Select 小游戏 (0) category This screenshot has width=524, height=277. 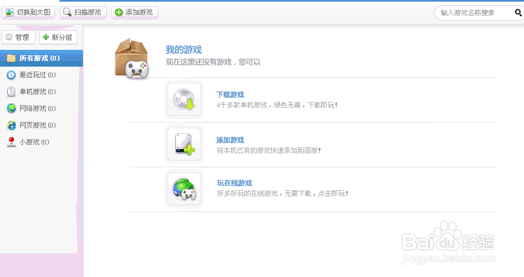coord(41,142)
